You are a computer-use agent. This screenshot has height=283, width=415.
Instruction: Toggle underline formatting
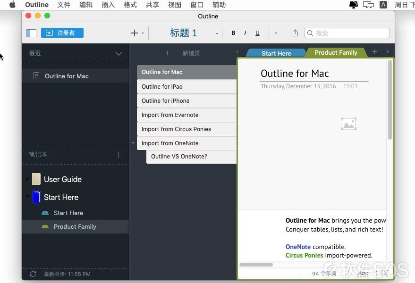(x=257, y=33)
